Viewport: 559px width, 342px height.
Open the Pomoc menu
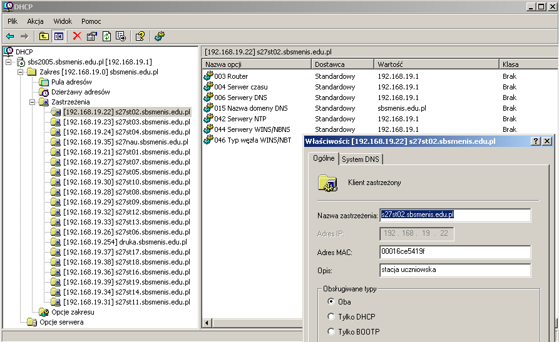coord(91,21)
